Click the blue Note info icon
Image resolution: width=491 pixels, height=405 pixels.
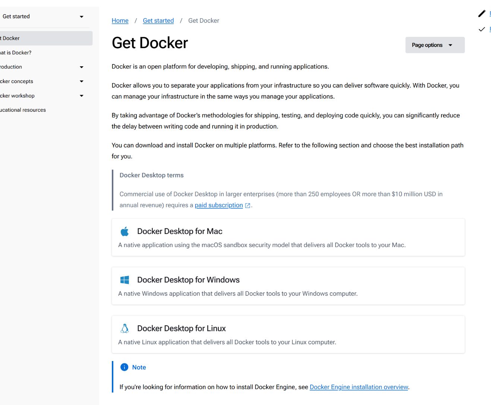point(124,367)
